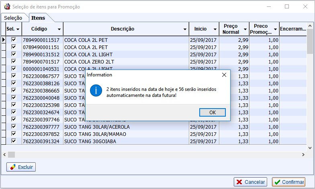Click the eraser icon on the Excluir button

pyautogui.click(x=13, y=167)
